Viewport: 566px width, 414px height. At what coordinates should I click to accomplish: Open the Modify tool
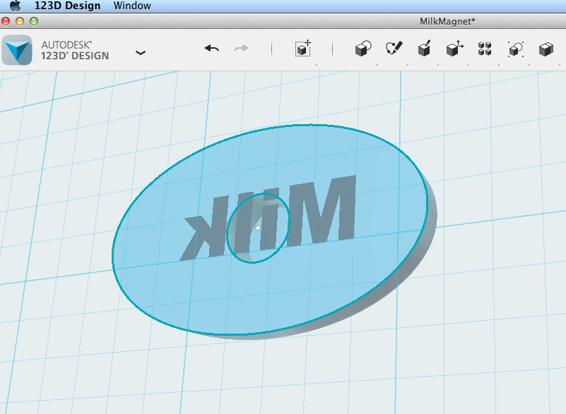454,48
